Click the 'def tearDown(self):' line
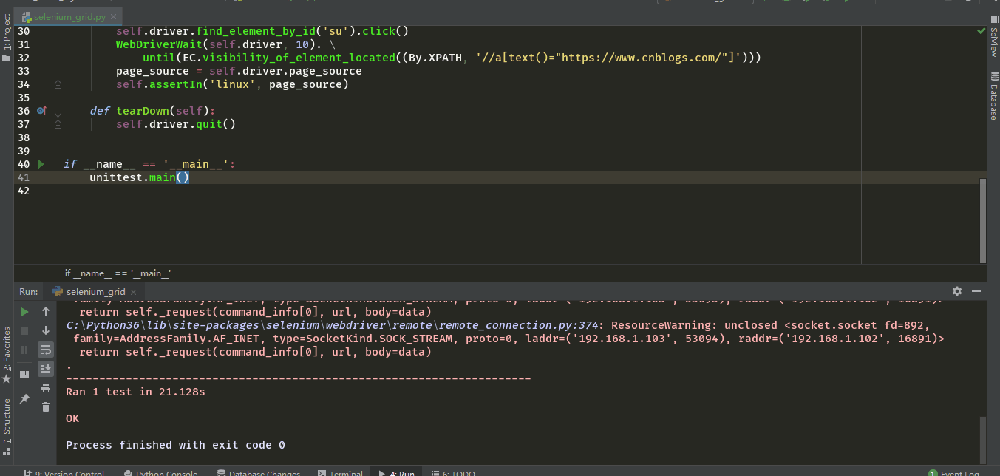This screenshot has width=1000, height=476. click(x=152, y=111)
